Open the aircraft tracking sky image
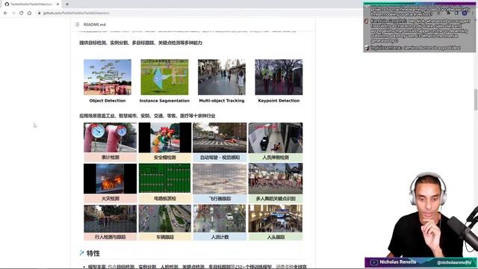 click(x=220, y=179)
